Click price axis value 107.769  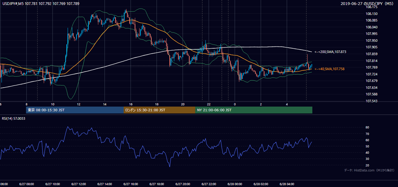click(371, 67)
